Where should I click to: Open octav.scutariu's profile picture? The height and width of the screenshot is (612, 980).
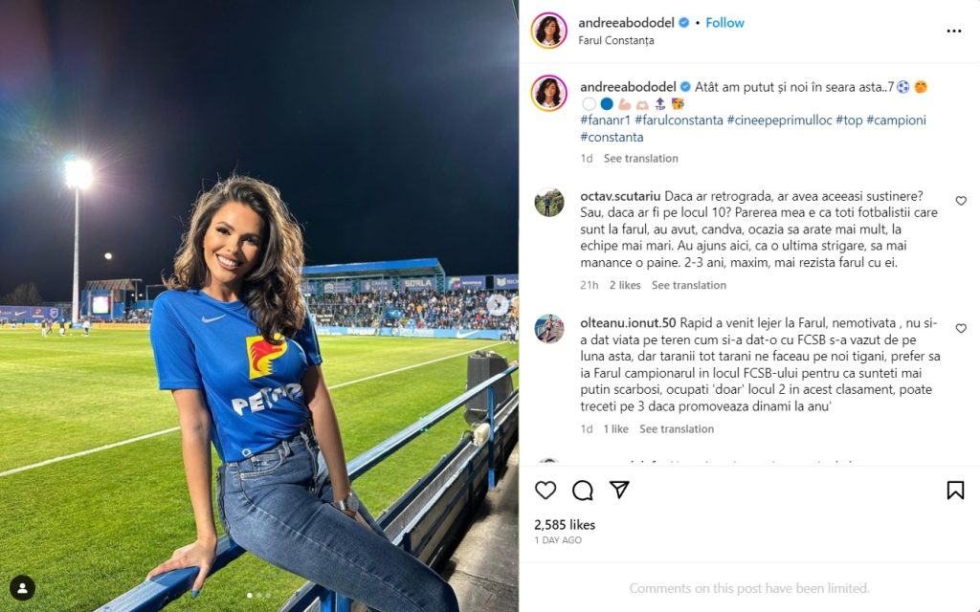[x=549, y=202]
